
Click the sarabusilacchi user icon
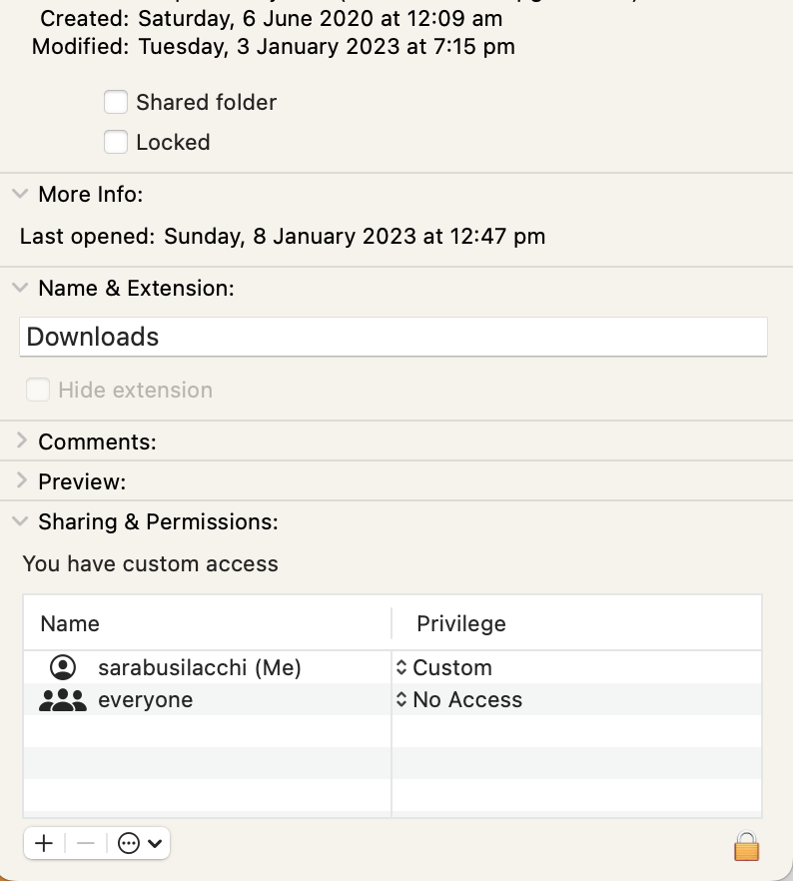[63, 668]
